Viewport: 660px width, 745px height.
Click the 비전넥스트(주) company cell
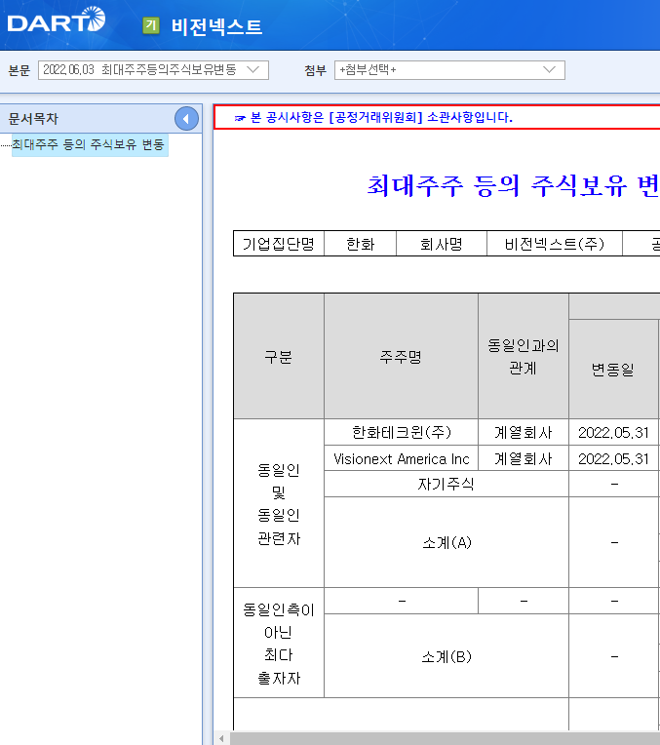[555, 244]
